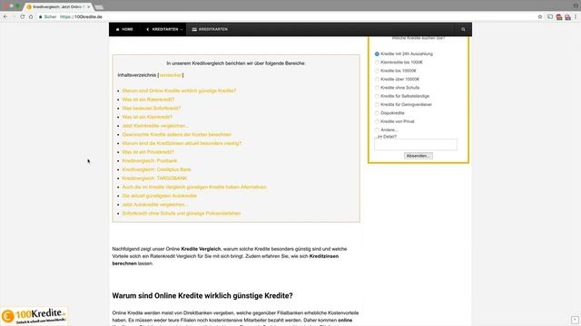Select 'Kredite für Geringverdiener' radio option
The width and height of the screenshot is (581, 326).
(x=377, y=105)
